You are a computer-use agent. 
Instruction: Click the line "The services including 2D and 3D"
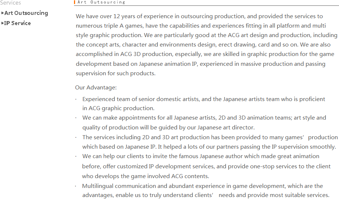(x=210, y=137)
